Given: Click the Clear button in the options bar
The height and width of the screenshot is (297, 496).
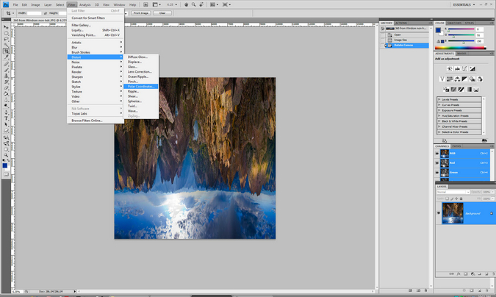Looking at the screenshot, I should (x=162, y=13).
